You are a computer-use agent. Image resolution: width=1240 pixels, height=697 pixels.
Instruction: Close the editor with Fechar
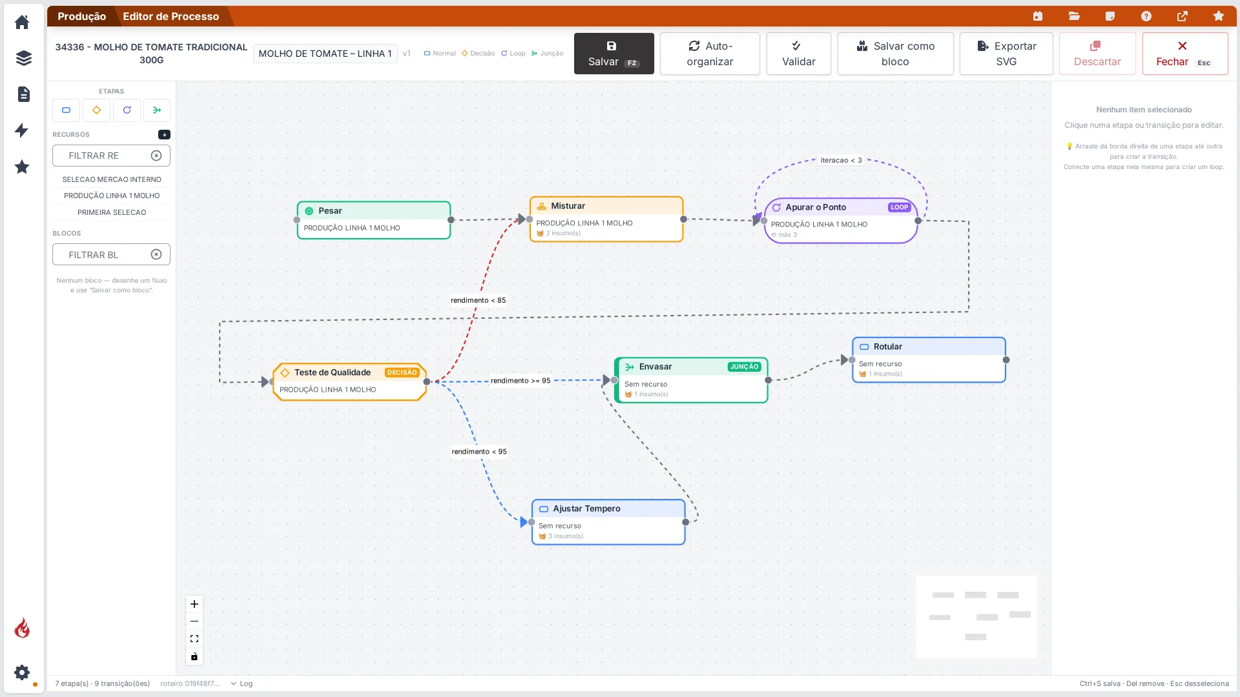pos(1185,54)
